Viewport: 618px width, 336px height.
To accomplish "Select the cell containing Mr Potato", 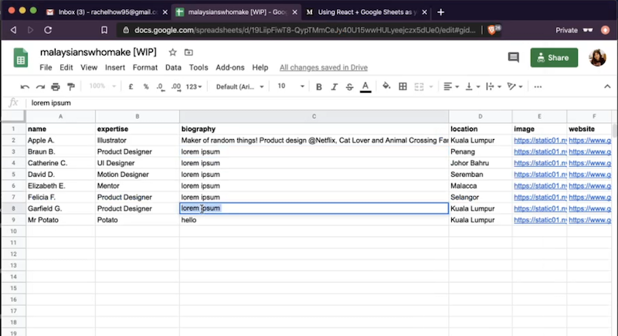I will (61, 220).
